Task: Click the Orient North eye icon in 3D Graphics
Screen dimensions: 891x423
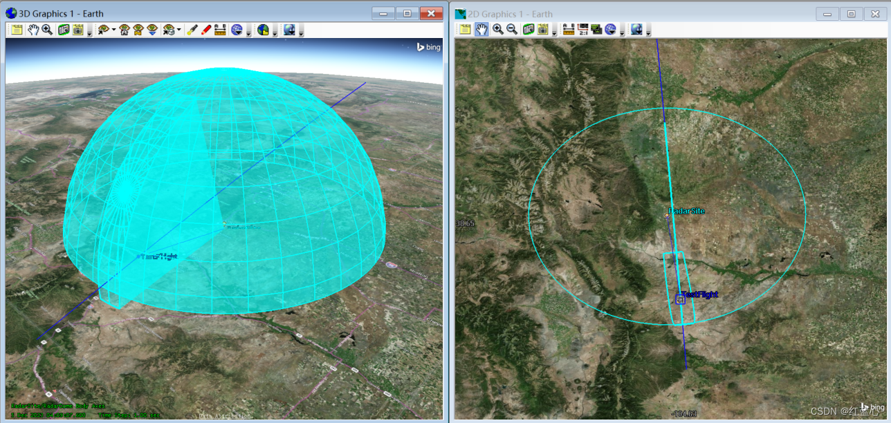Action: 138,30
